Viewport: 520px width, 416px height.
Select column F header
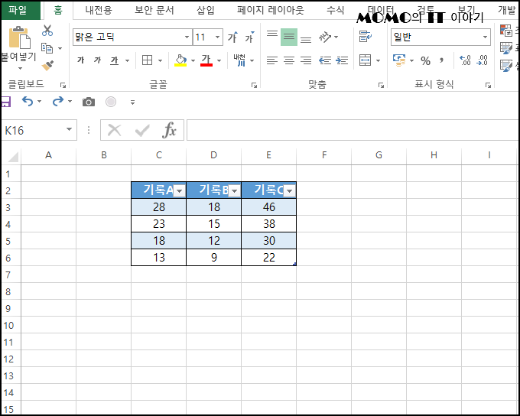[324, 155]
